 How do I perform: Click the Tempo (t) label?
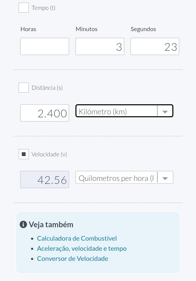click(44, 8)
